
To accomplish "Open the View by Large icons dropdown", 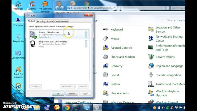I will [181, 20].
